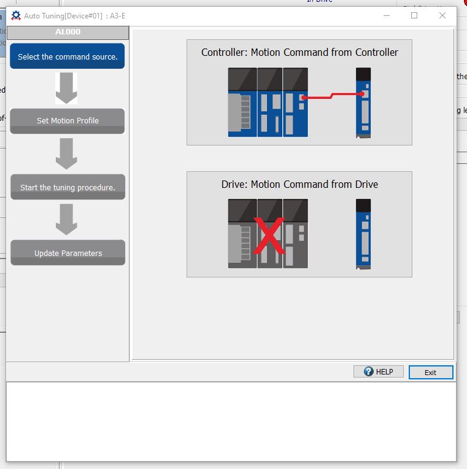
Task: Click the AL000 alarm status label
Action: click(x=68, y=32)
